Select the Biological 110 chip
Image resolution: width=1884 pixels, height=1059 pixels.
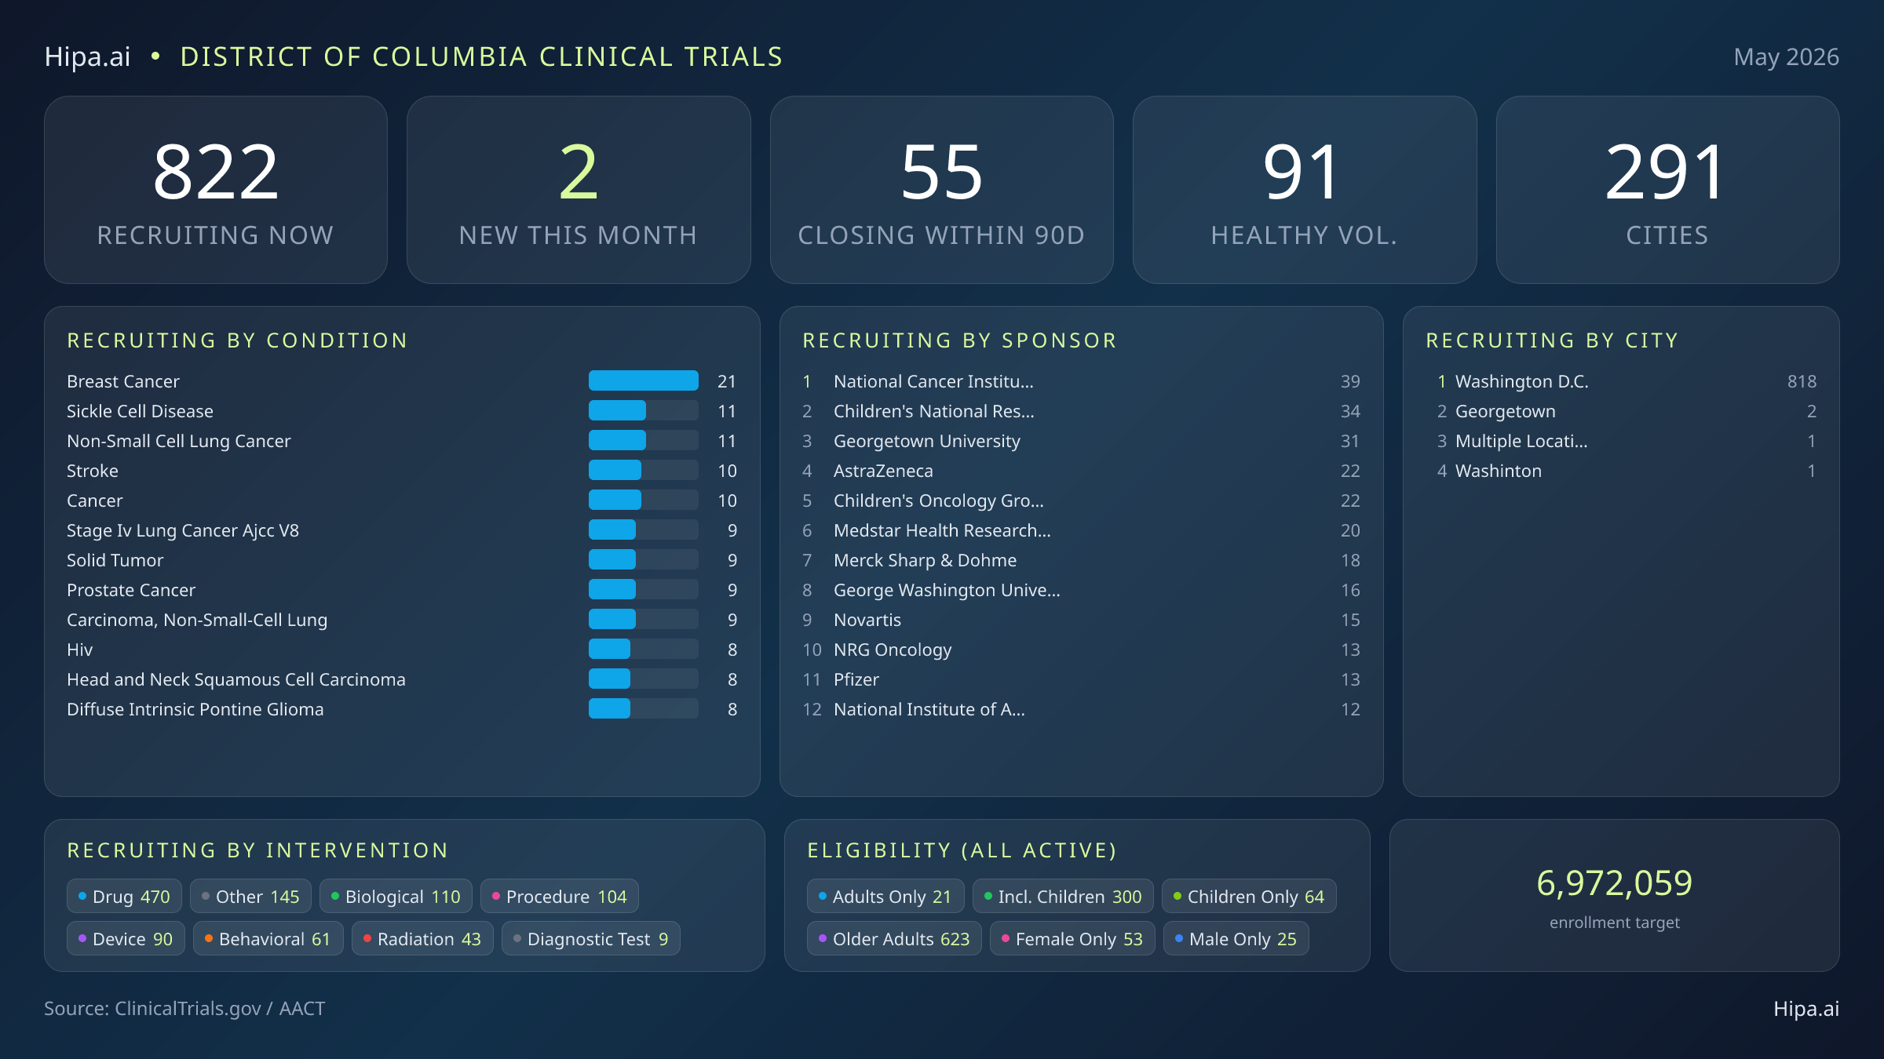pos(396,897)
